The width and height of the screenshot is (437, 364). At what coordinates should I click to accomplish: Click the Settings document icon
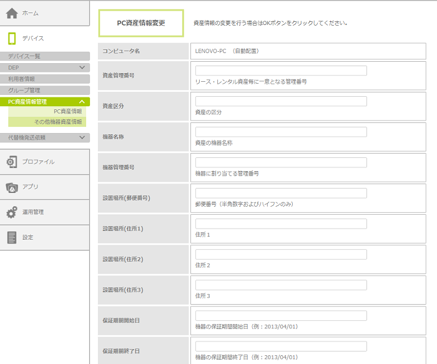pos(12,237)
